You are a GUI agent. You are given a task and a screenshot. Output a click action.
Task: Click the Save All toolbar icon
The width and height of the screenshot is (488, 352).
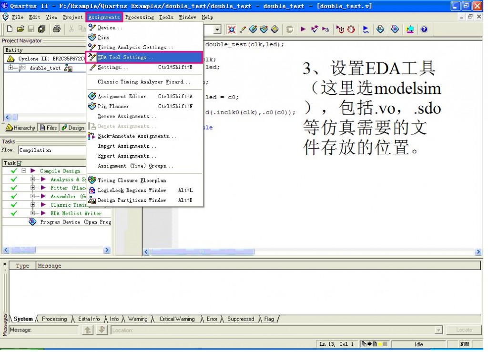point(42,29)
